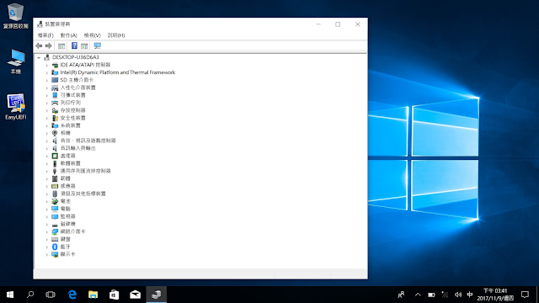Select the 軟體裝置 row
The width and height of the screenshot is (539, 303).
tap(71, 163)
